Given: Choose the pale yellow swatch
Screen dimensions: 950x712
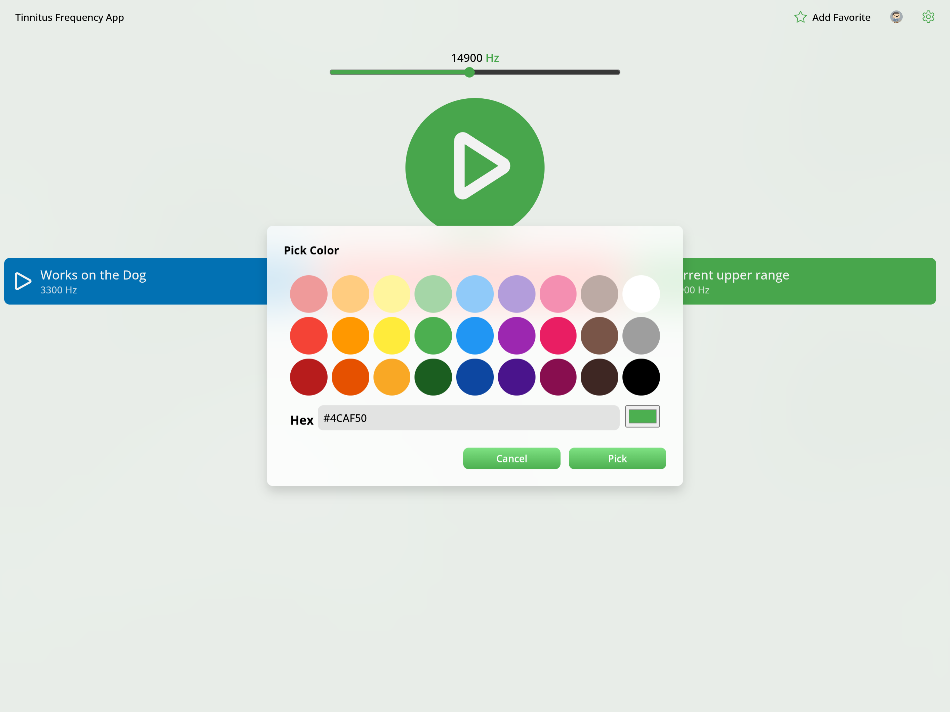Looking at the screenshot, I should tap(392, 294).
